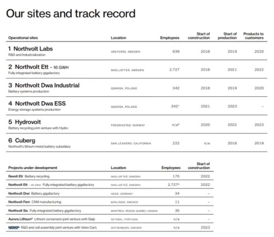Click 'HEIDE, GERMANY' location cell
Image resolution: width=274 pixels, height=237 pixels.
[x=122, y=194]
